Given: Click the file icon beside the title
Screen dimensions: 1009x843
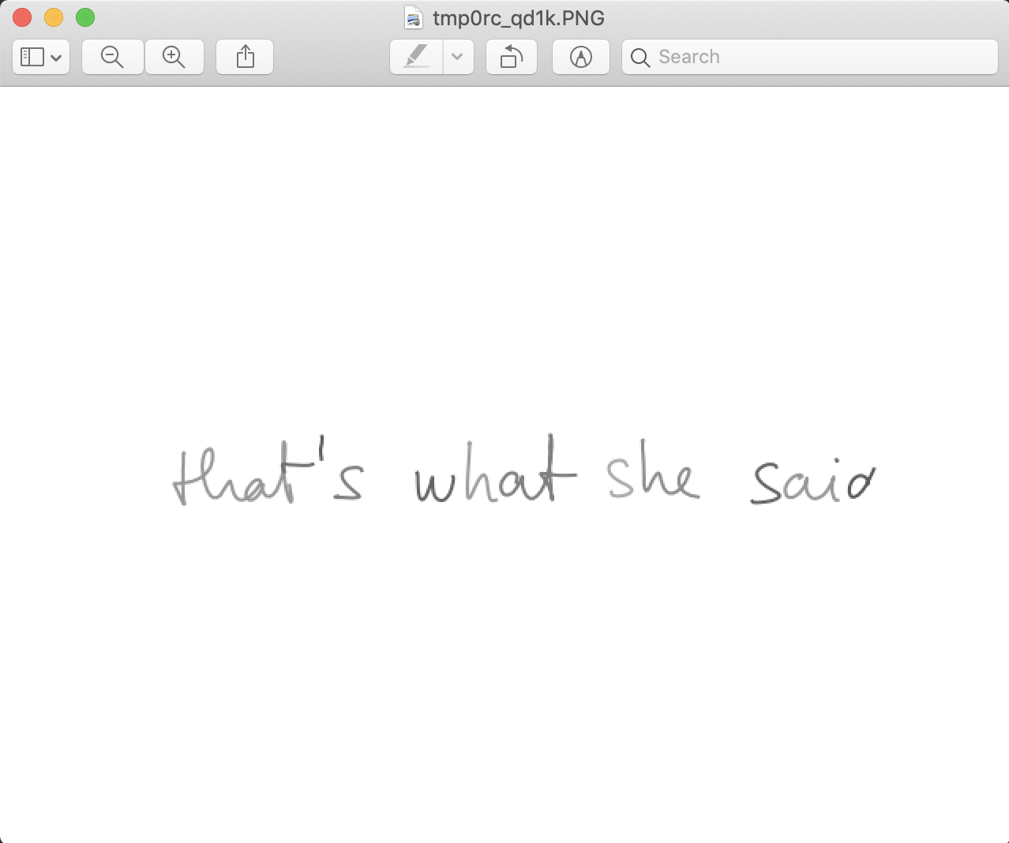Looking at the screenshot, I should click(413, 17).
